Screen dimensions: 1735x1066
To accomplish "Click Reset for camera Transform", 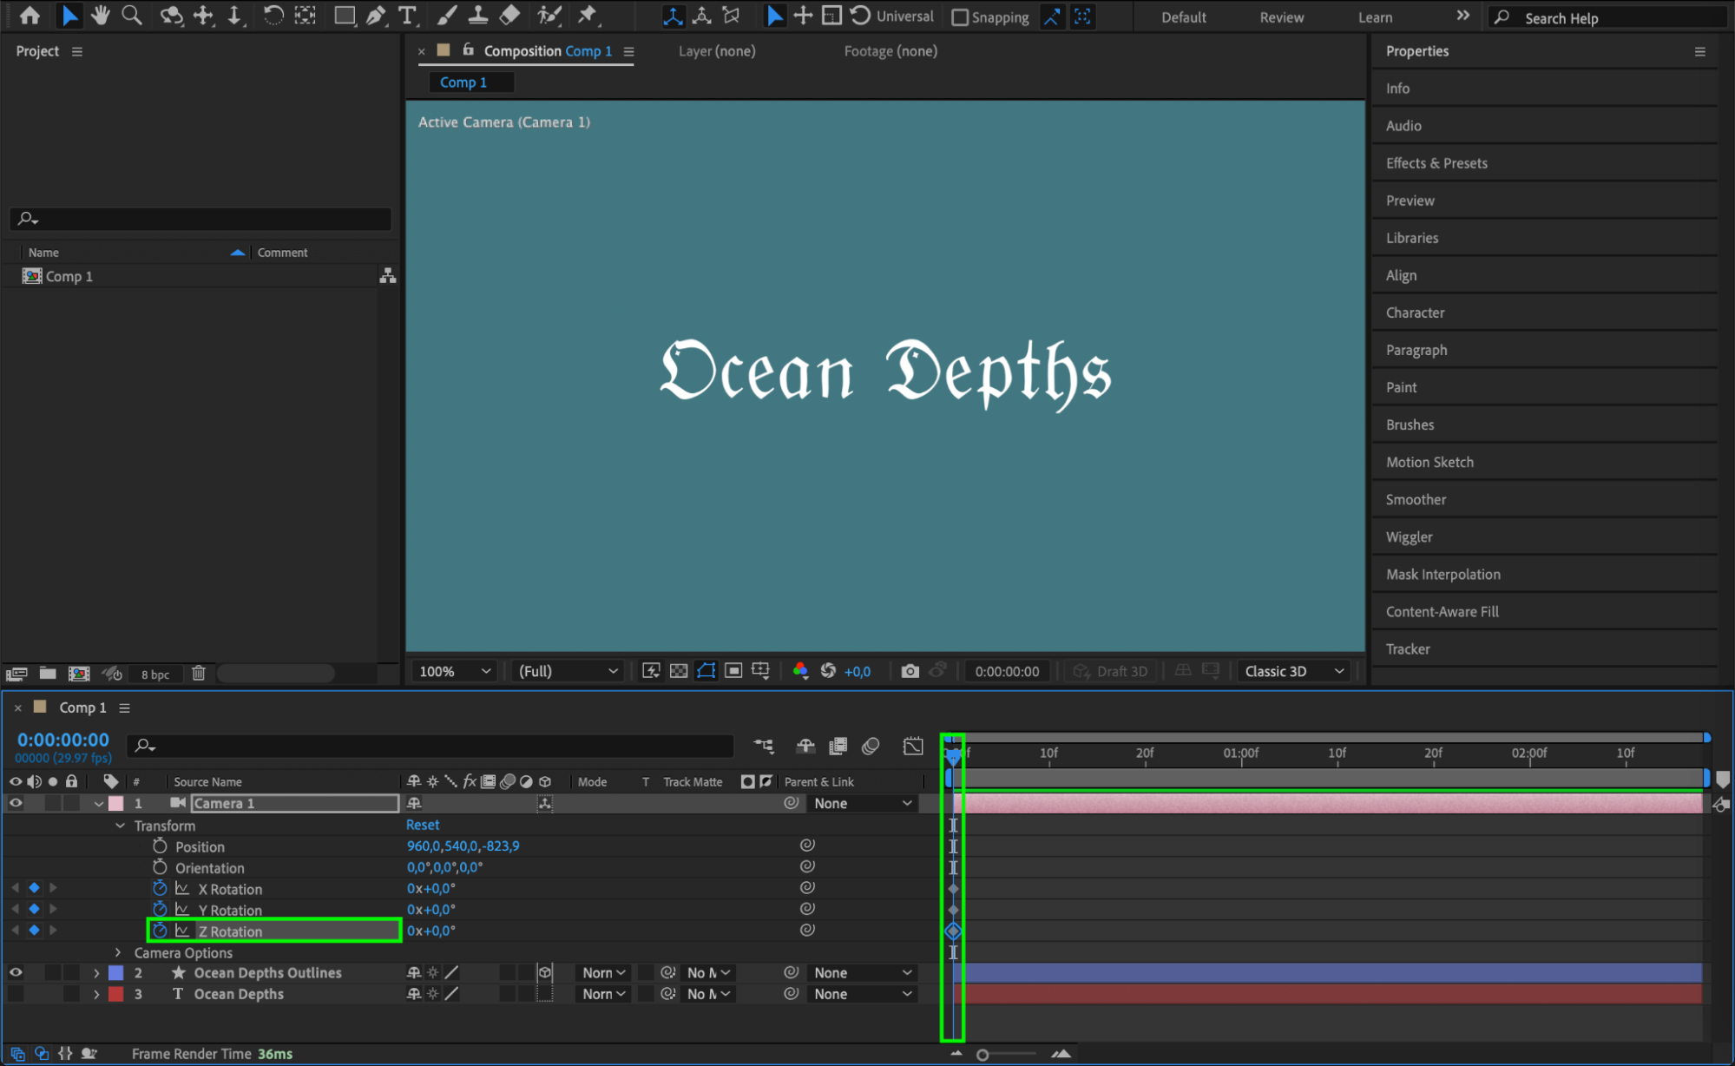I will (x=423, y=825).
